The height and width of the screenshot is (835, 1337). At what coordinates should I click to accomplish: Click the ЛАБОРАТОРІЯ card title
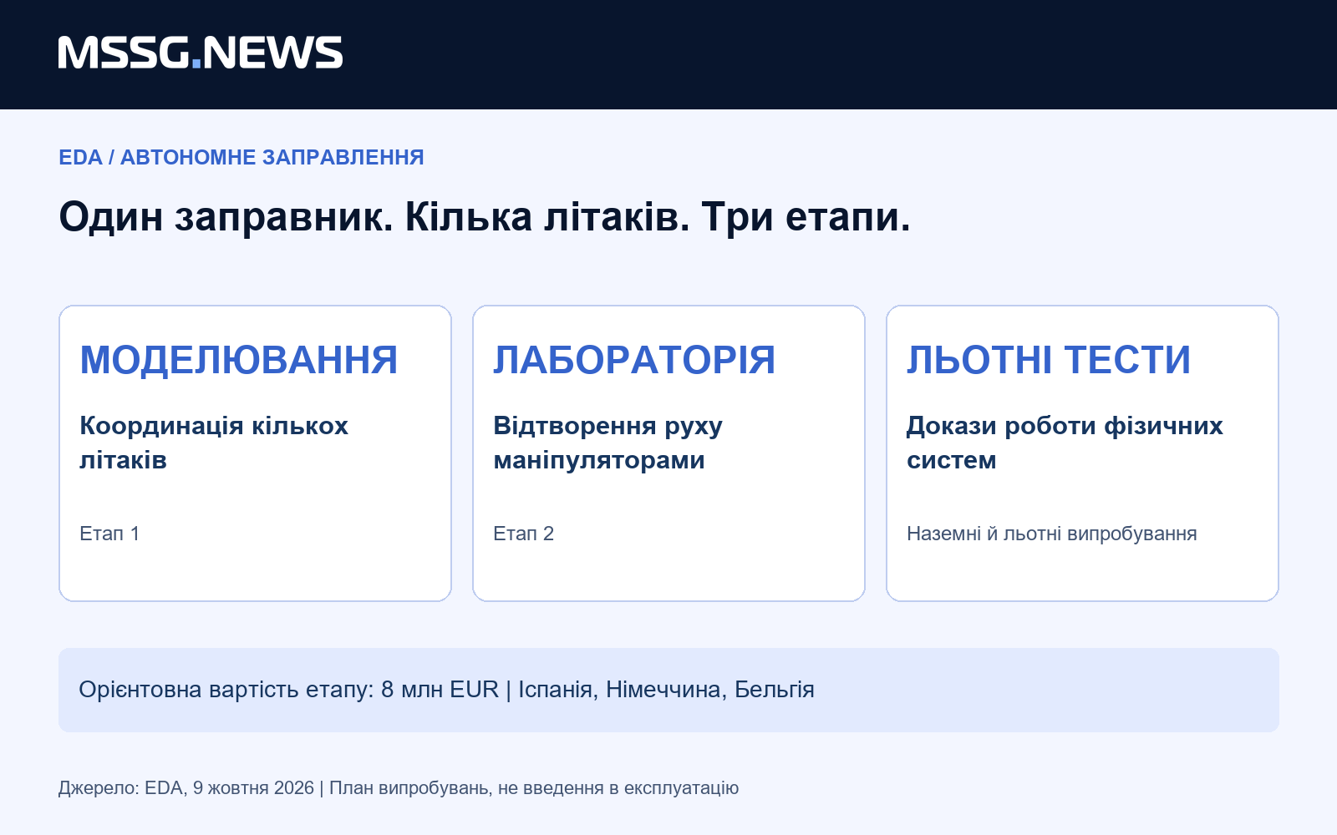pyautogui.click(x=634, y=360)
